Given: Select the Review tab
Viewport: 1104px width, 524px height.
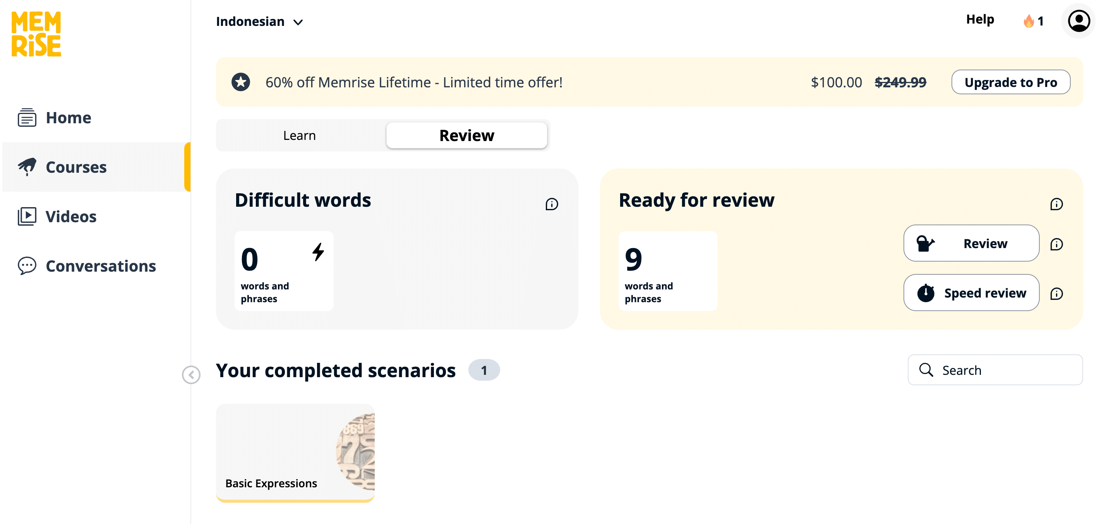Looking at the screenshot, I should (x=466, y=135).
